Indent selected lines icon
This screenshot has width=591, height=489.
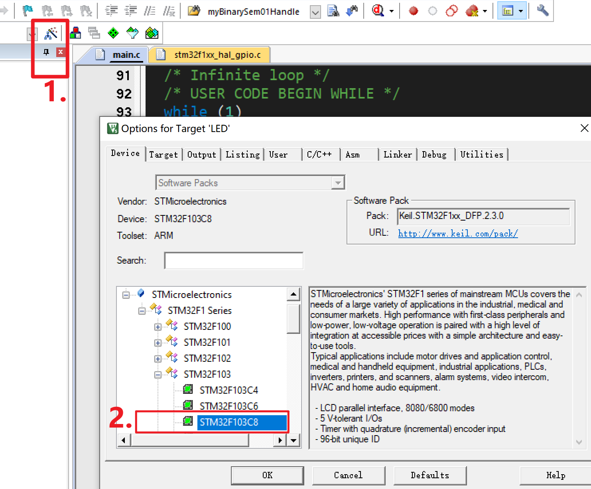pos(111,10)
